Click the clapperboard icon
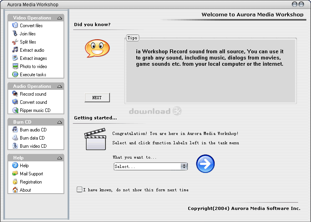Viewport: 311px width, 222px height. click(x=95, y=139)
